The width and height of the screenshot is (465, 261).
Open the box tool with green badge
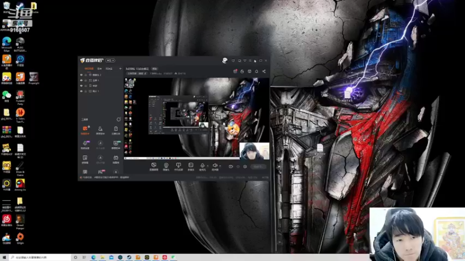coord(116,144)
